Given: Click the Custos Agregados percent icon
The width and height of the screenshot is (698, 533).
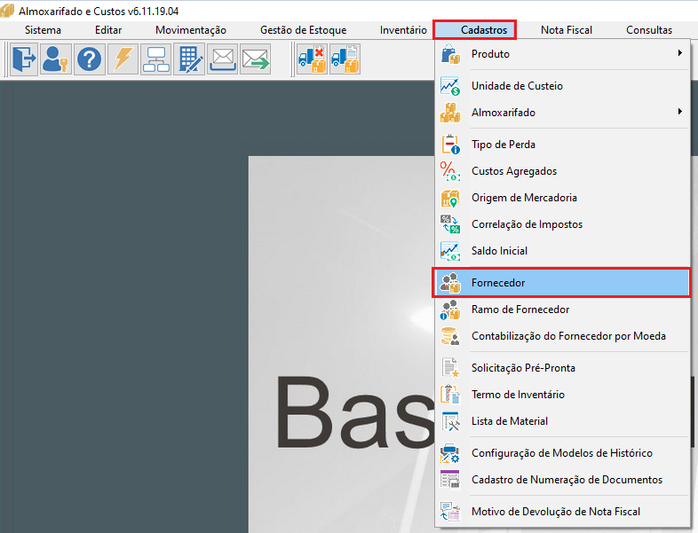Looking at the screenshot, I should click(x=450, y=171).
